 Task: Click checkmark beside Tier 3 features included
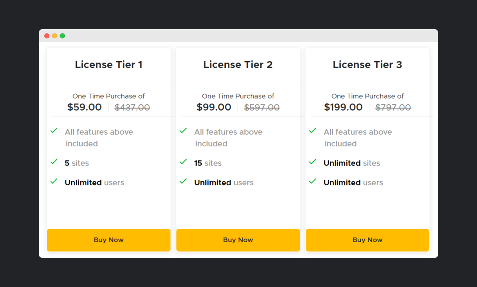coord(312,130)
